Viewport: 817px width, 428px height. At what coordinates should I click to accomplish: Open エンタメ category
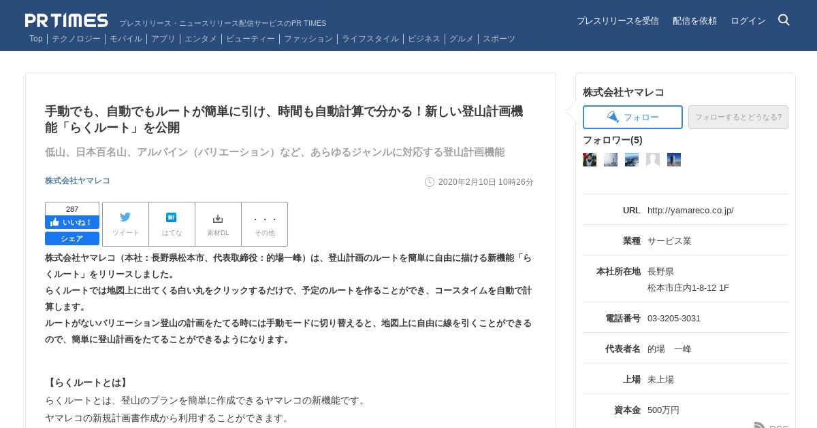[201, 39]
